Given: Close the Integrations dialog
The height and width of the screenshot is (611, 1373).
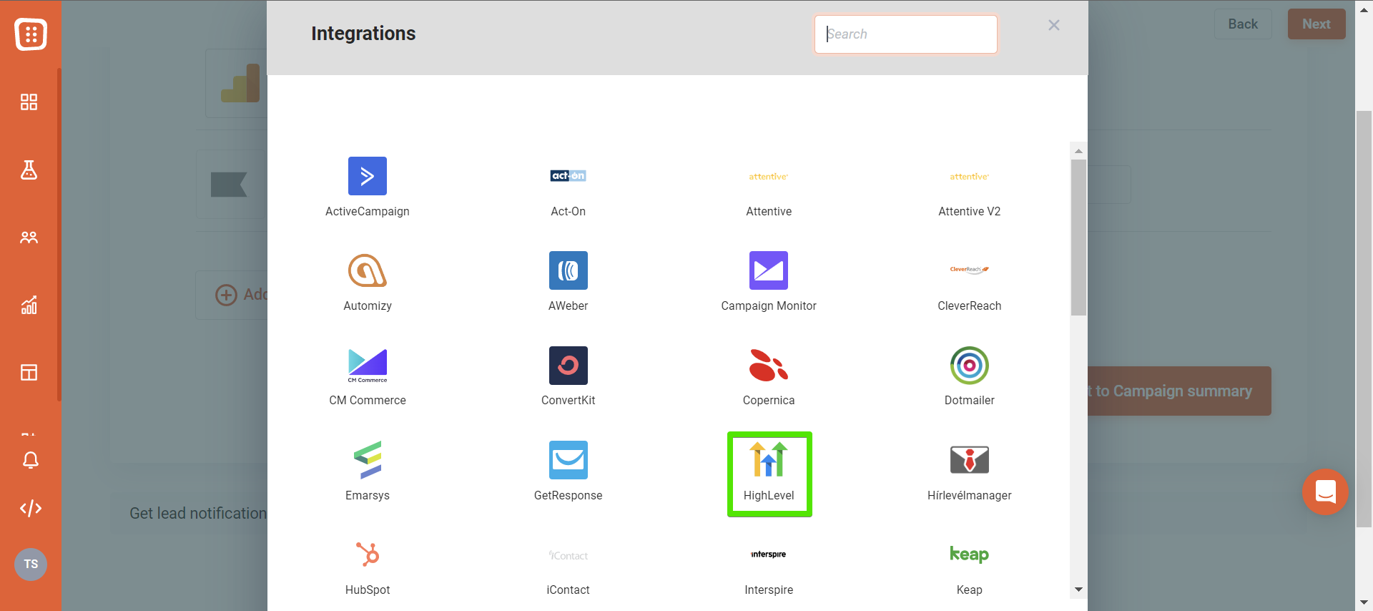Looking at the screenshot, I should (x=1054, y=25).
